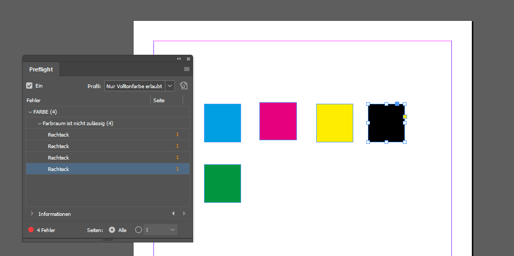Open the Profil dropdown
This screenshot has width=514, height=256.
click(x=170, y=86)
